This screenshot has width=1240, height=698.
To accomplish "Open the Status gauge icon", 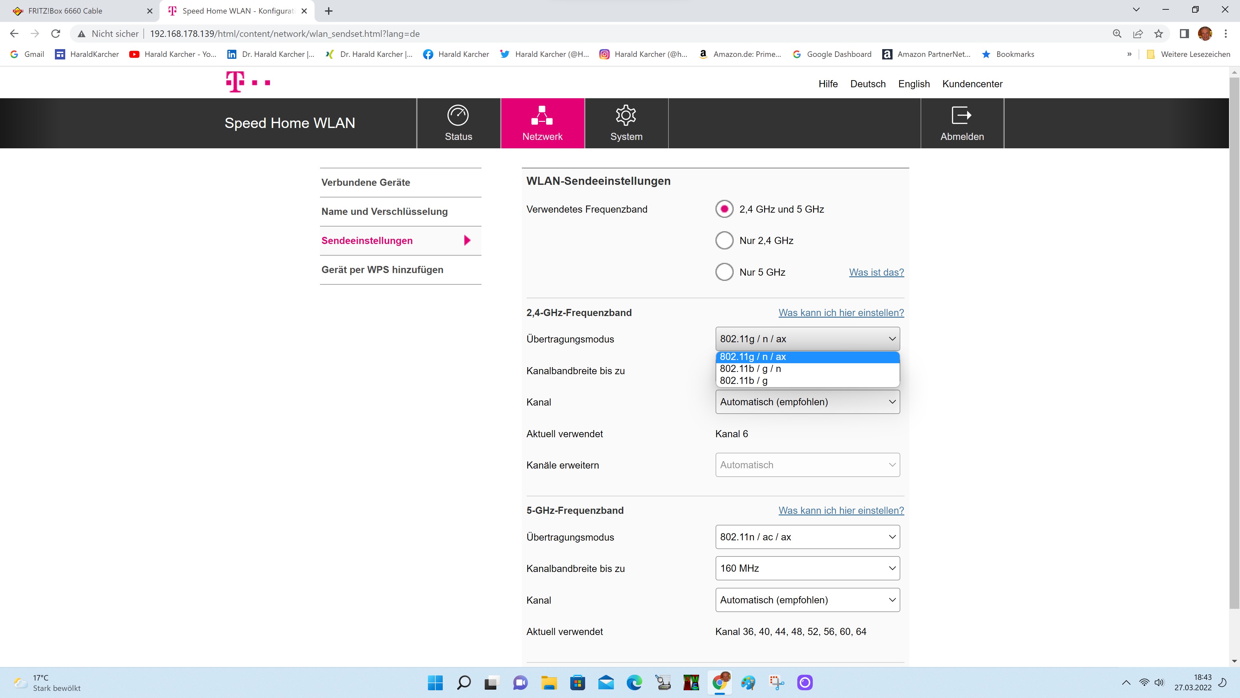I will coord(458,115).
